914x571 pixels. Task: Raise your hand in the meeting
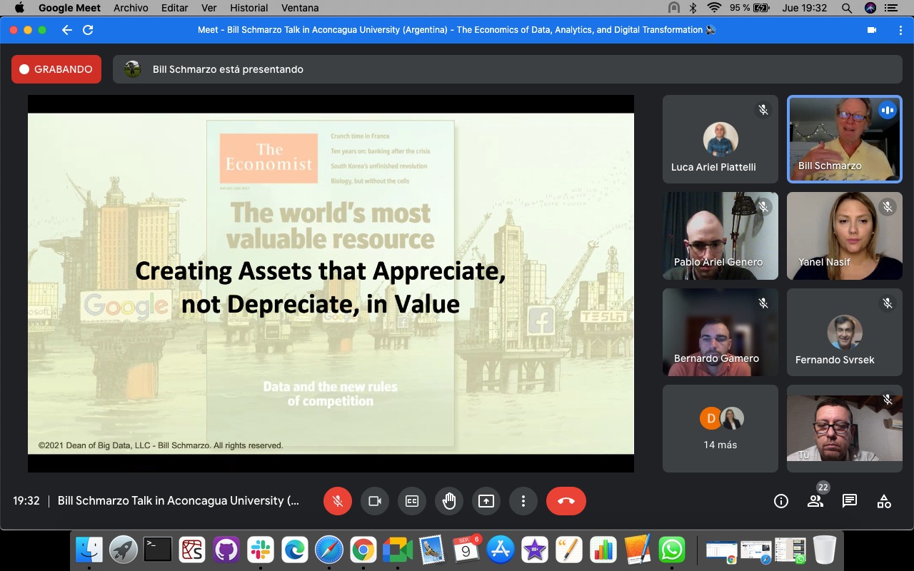449,501
